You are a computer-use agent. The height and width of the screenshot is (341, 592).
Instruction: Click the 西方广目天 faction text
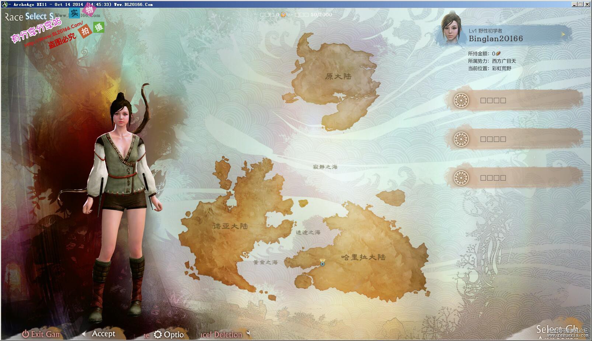pos(504,61)
